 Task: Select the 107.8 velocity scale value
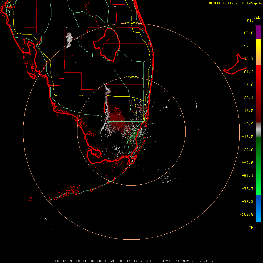(x=248, y=33)
